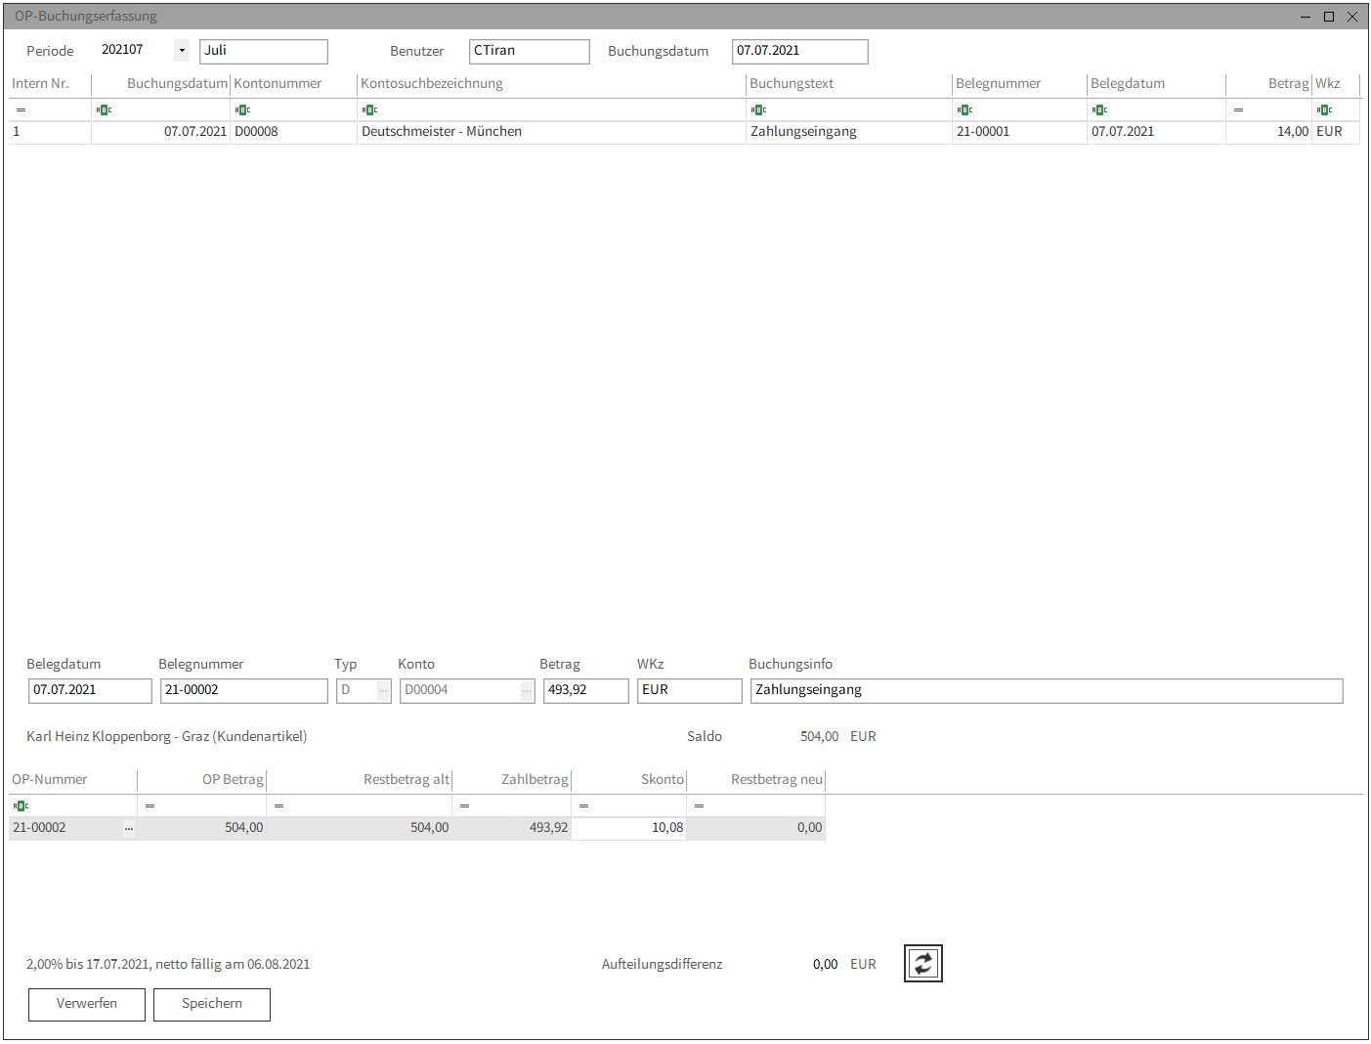The height and width of the screenshot is (1044, 1371).
Task: Open filter operator for top-grid Buchungsdatum column
Action: [104, 109]
